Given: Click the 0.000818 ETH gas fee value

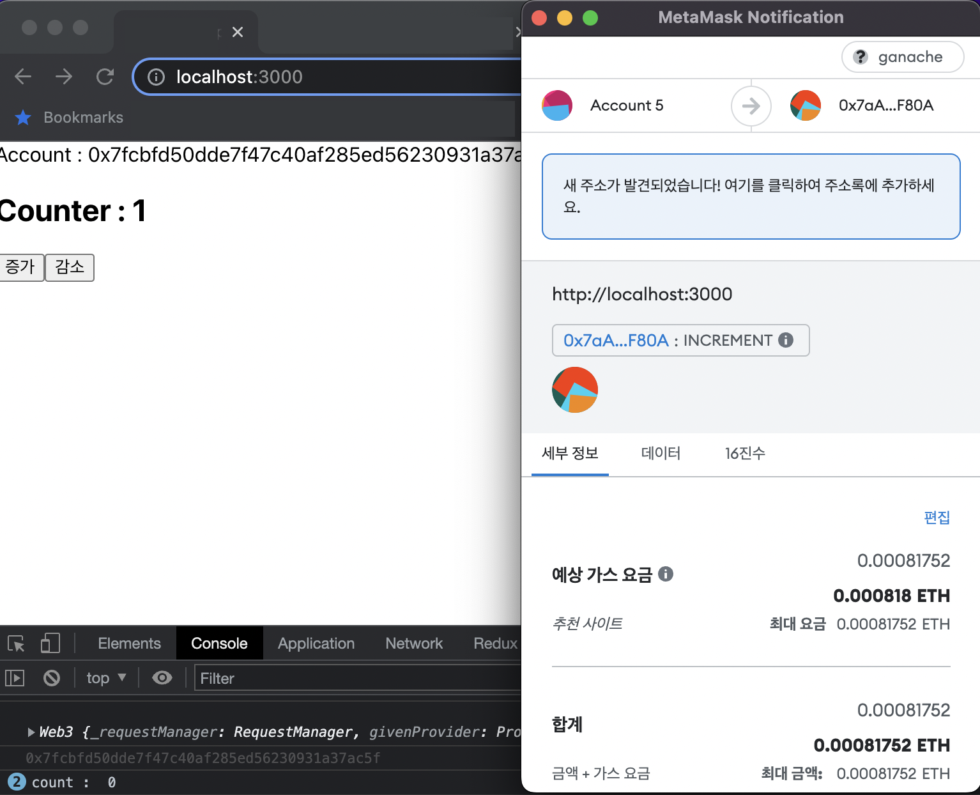Looking at the screenshot, I should pos(892,596).
